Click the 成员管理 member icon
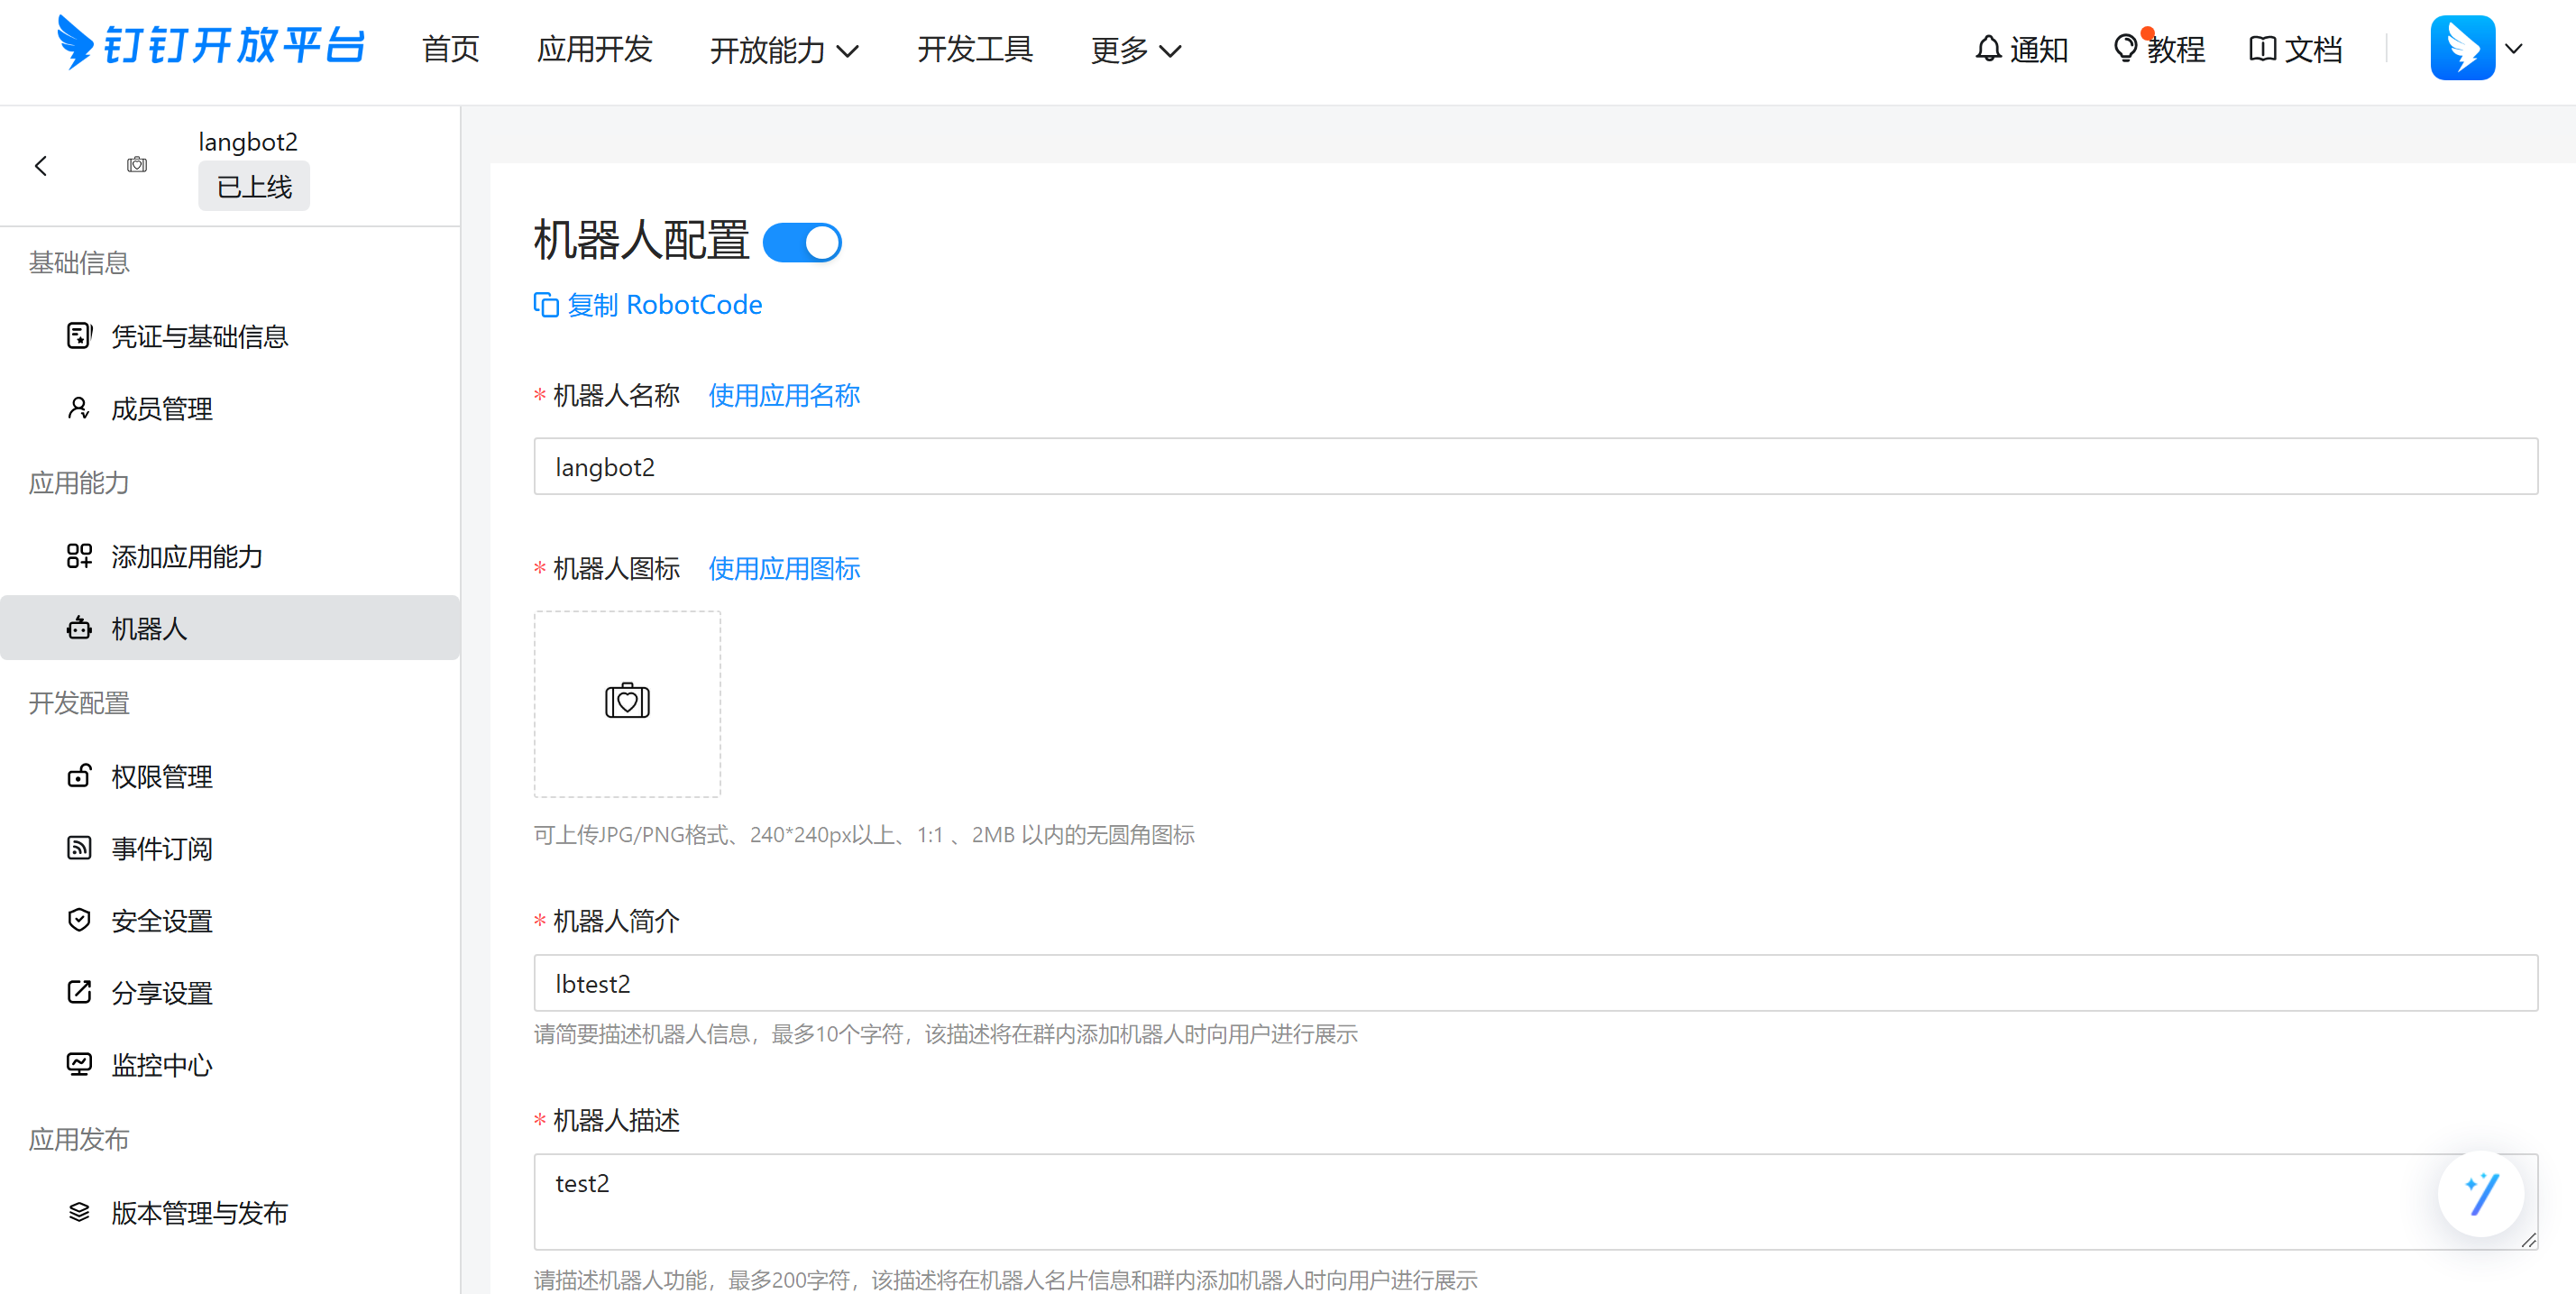 pos(79,407)
